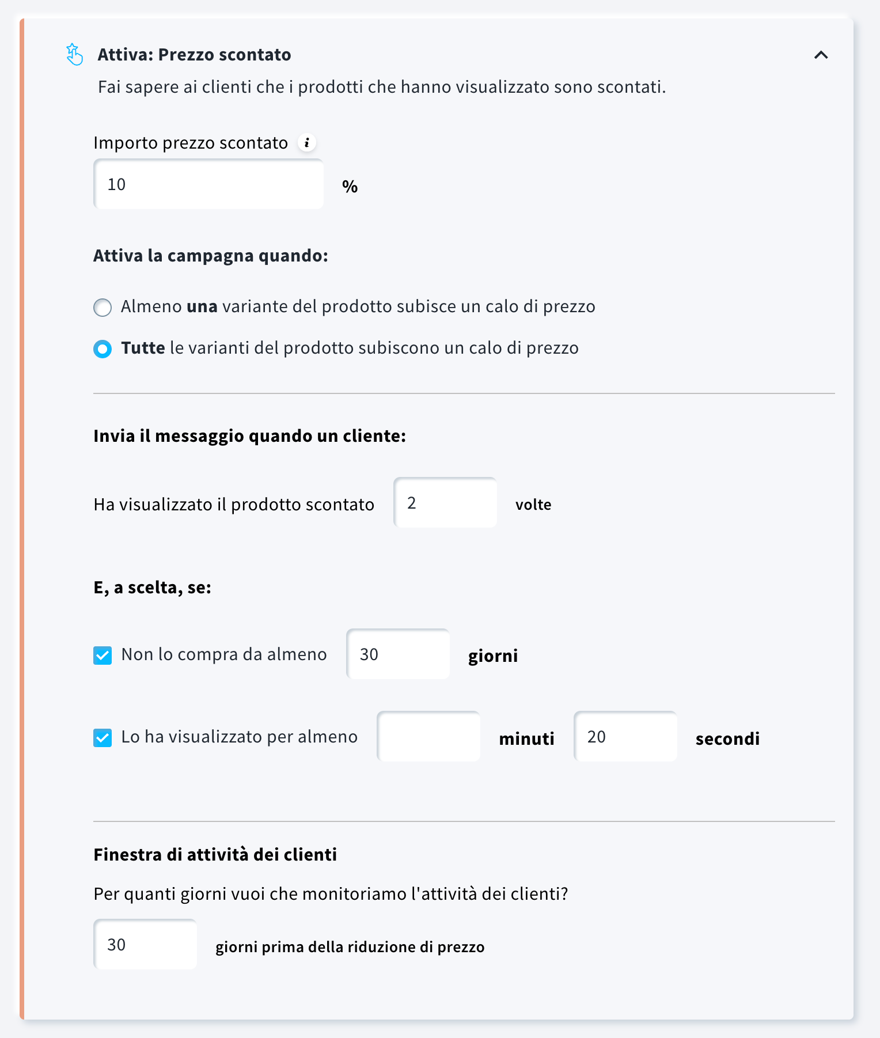Click the bold volte label beside the counter

coord(532,504)
